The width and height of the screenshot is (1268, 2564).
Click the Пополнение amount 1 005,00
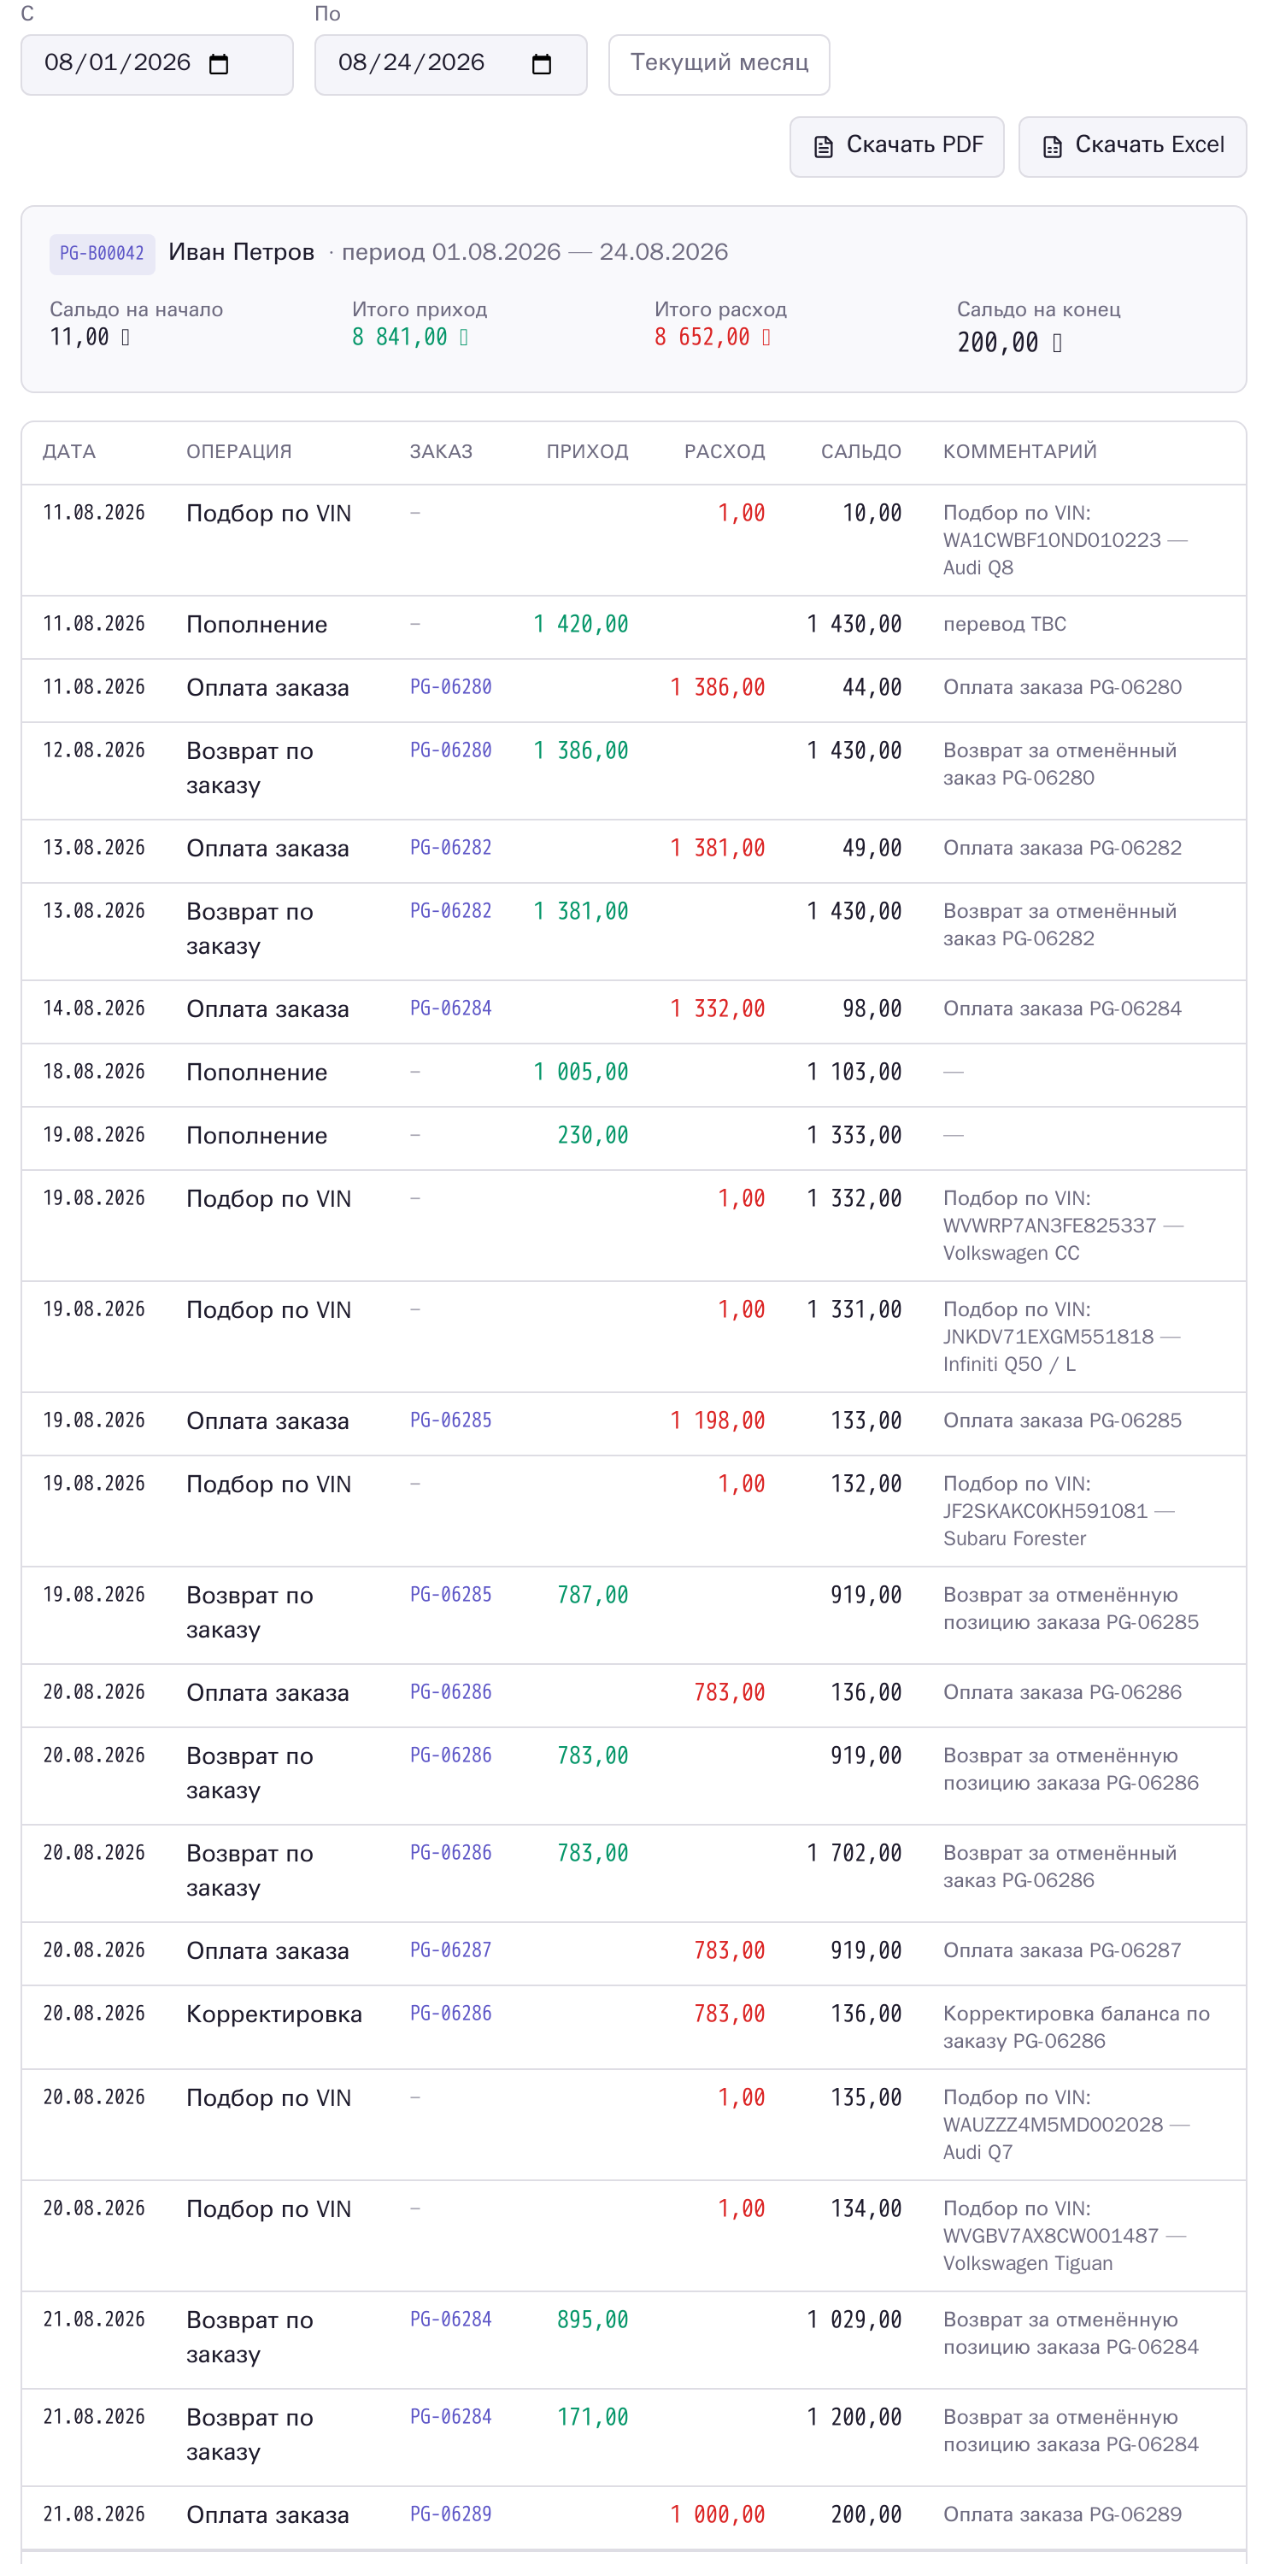coord(581,1072)
